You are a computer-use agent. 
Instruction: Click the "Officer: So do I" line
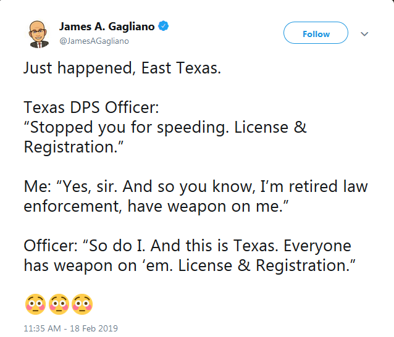pos(187,246)
